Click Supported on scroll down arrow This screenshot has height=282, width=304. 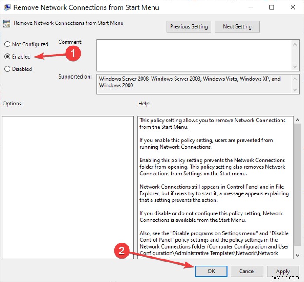click(295, 90)
